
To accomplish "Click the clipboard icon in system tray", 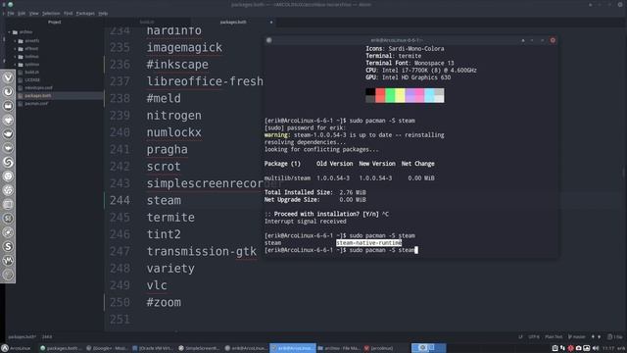I will [x=555, y=348].
